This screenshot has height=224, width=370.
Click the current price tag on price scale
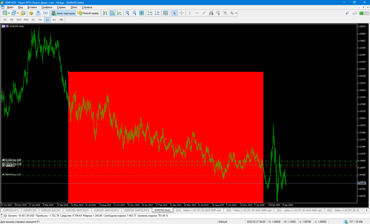tap(362, 183)
